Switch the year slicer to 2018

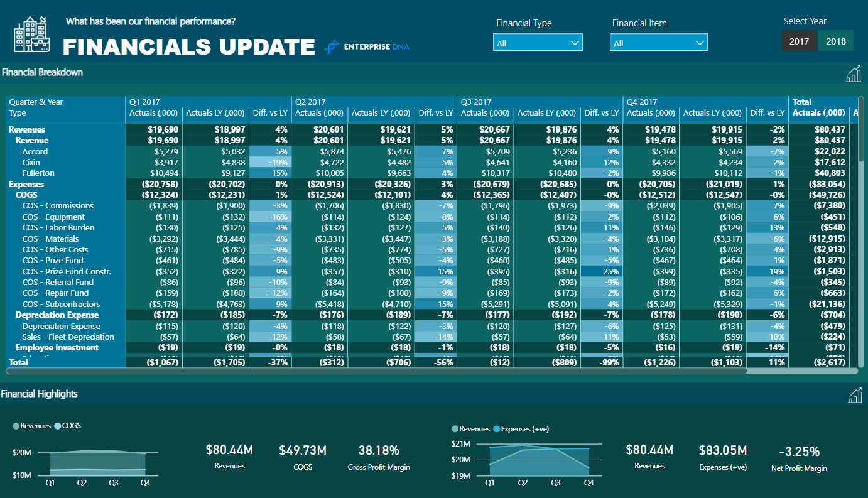click(x=836, y=41)
